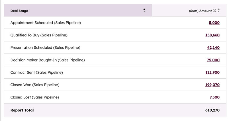The width and height of the screenshot is (229, 121).
Task: Select the Qualified To Buy row label
Action: pyautogui.click(x=39, y=35)
